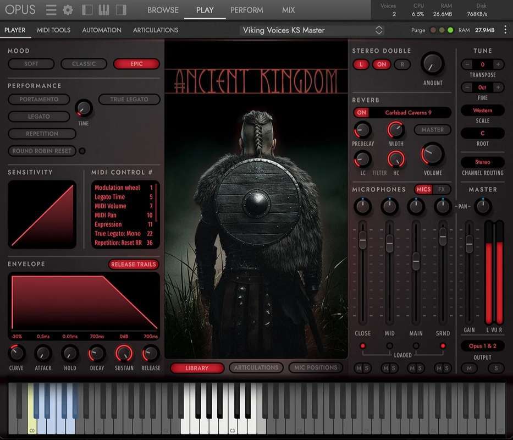The image size is (513, 440).
Task: Toggle the virtual keyboard panel icon
Action: click(x=104, y=10)
